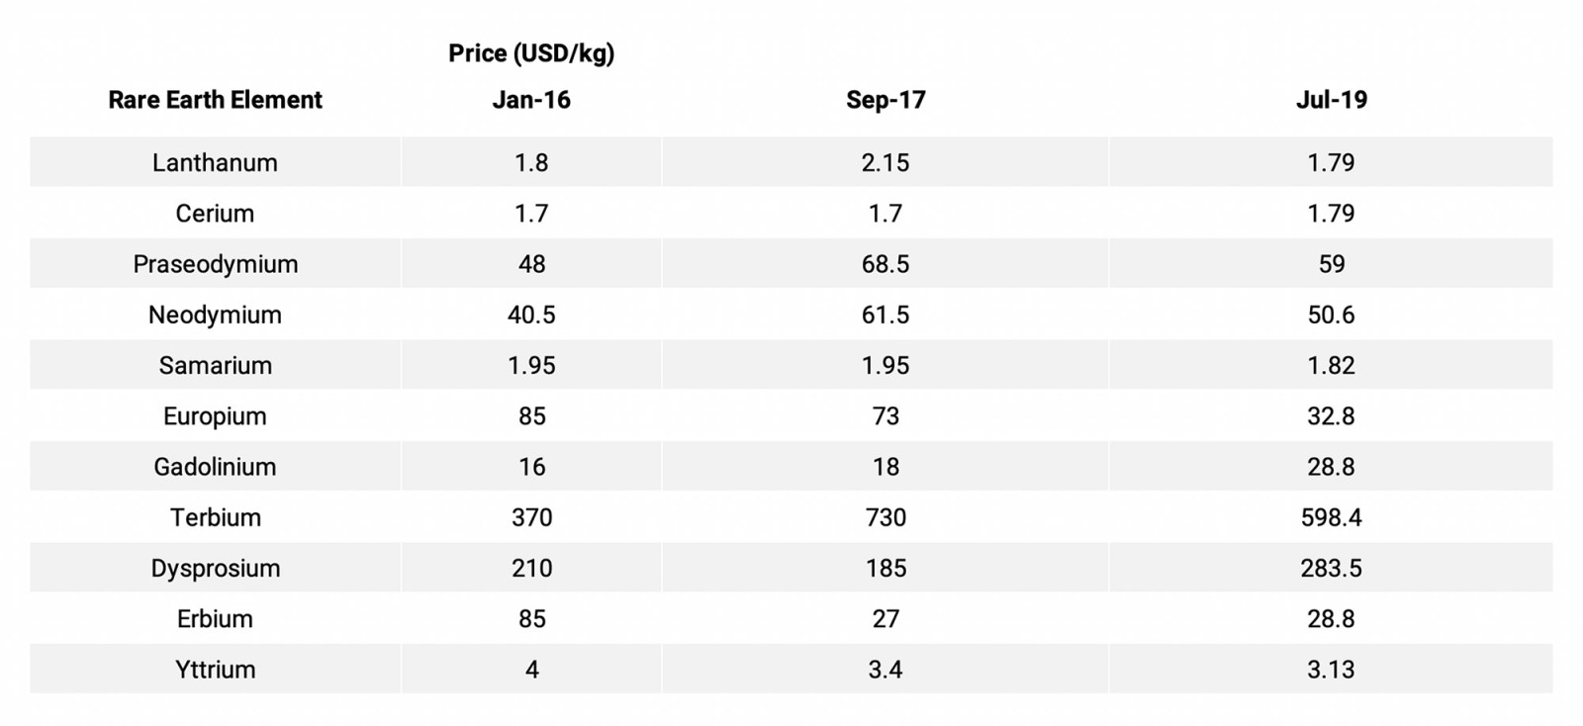Click the Europium row label

[x=215, y=415]
